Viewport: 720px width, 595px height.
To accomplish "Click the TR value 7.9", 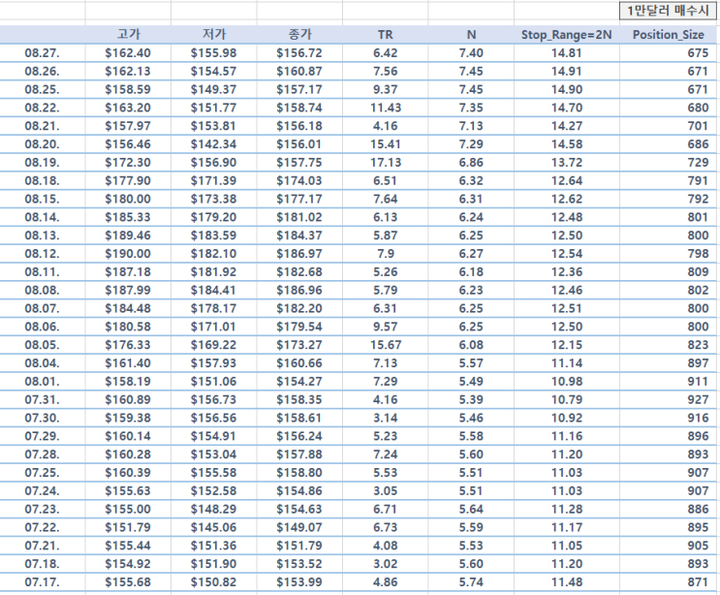I will (386, 254).
